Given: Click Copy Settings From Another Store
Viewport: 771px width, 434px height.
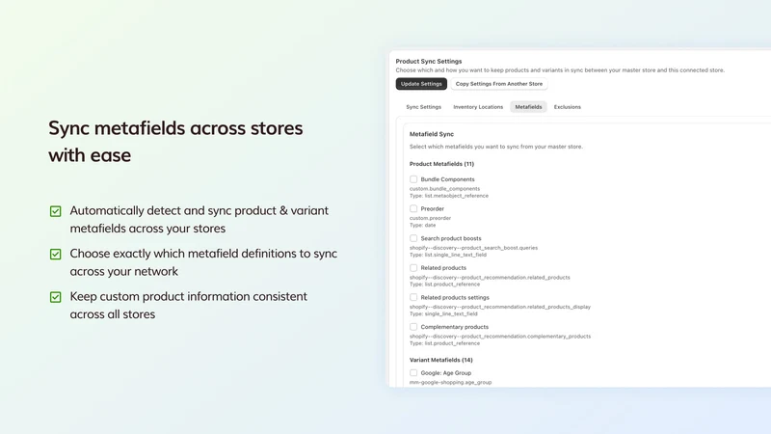Looking at the screenshot, I should click(x=498, y=84).
